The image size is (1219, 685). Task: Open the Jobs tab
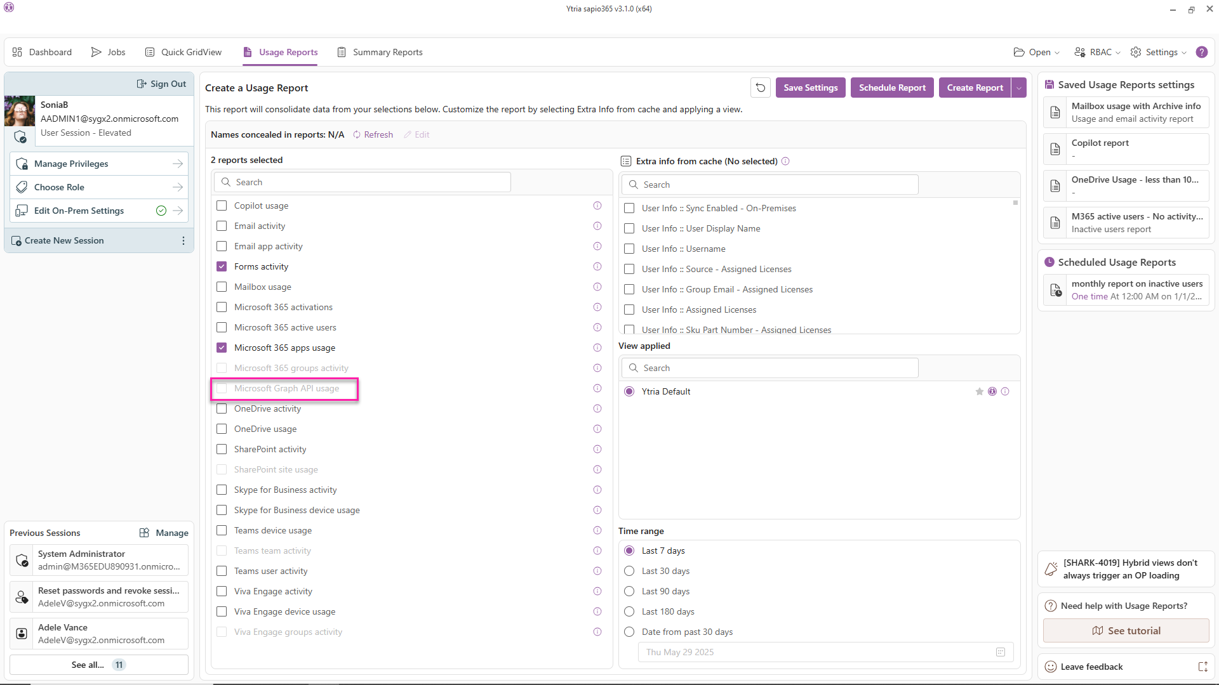pyautogui.click(x=109, y=52)
